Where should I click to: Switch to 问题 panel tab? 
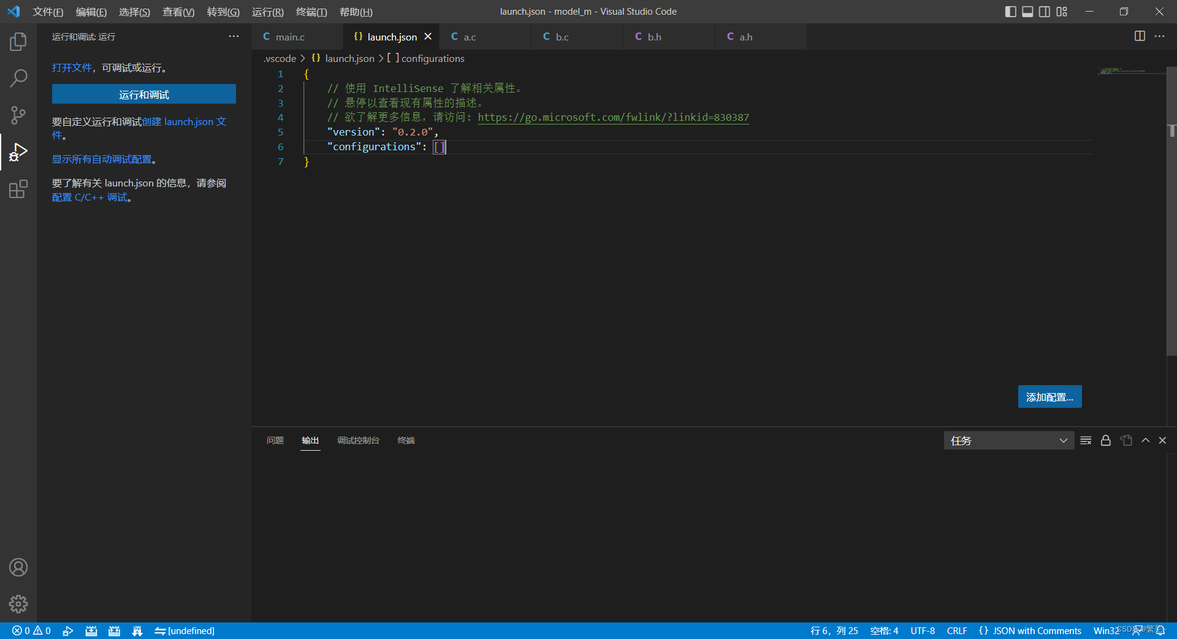tap(275, 440)
